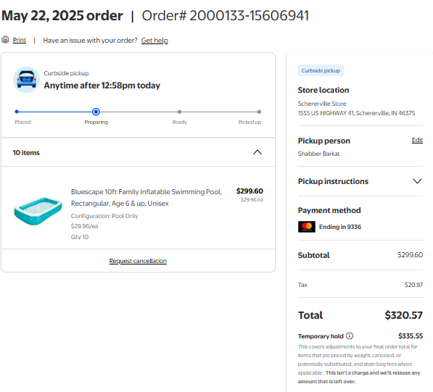This screenshot has height=392, width=433.
Task: Expand the Pickup instructions chevron
Action: [x=417, y=181]
